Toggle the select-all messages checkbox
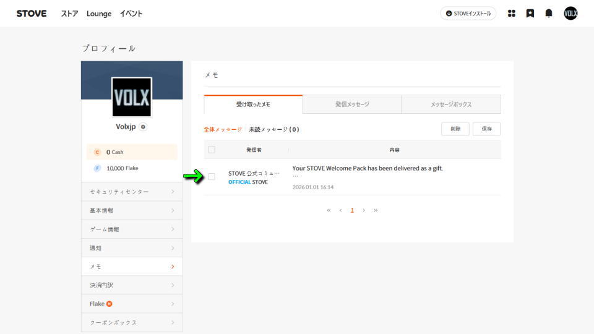Image resolution: width=594 pixels, height=334 pixels. point(212,150)
